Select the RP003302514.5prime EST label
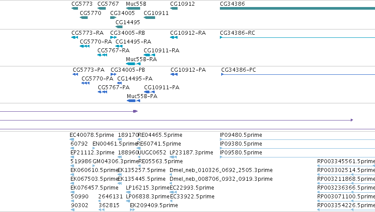The image size is (375, 212). tap(346, 170)
